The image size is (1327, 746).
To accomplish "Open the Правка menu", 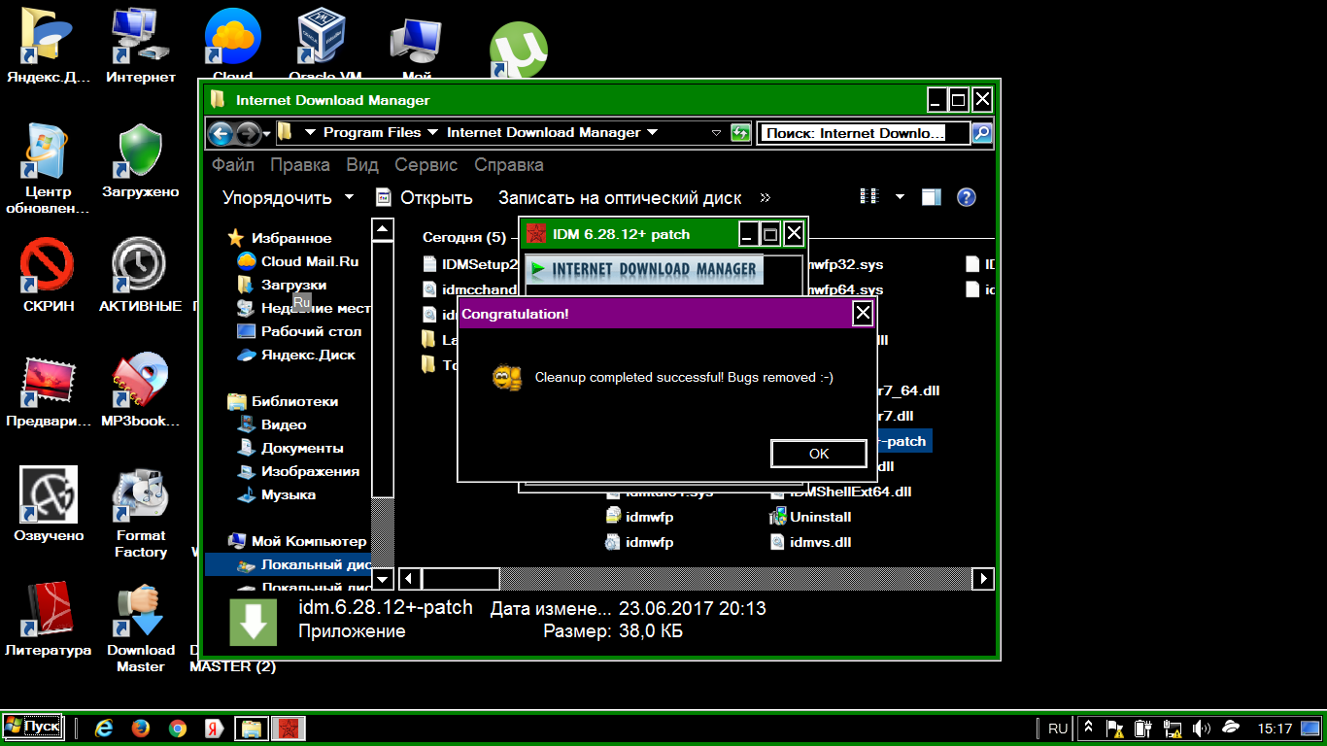I will point(300,164).
